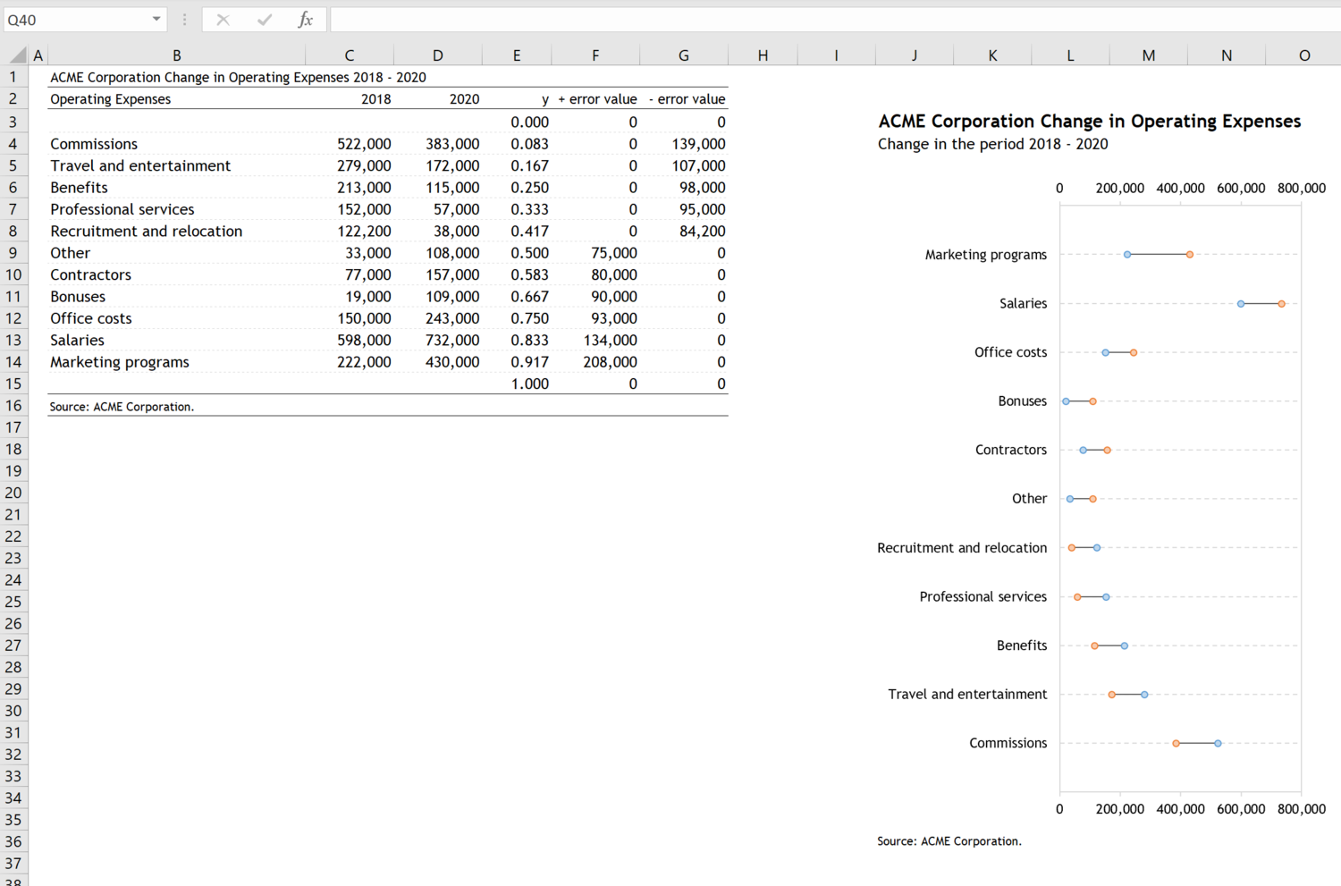The width and height of the screenshot is (1341, 886).
Task: Select row 1 header
Action: click(13, 77)
